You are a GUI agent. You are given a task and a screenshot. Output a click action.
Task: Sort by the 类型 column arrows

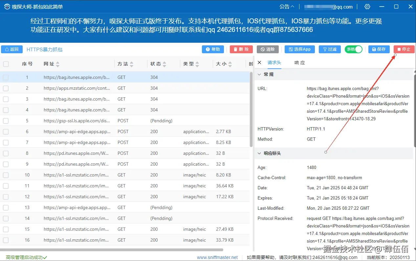tap(197, 64)
